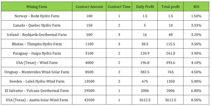This screenshot has height=106, width=211.
Task: Select Bhutan – Thimphu Hydro Farm cell
Action: pos(37,44)
